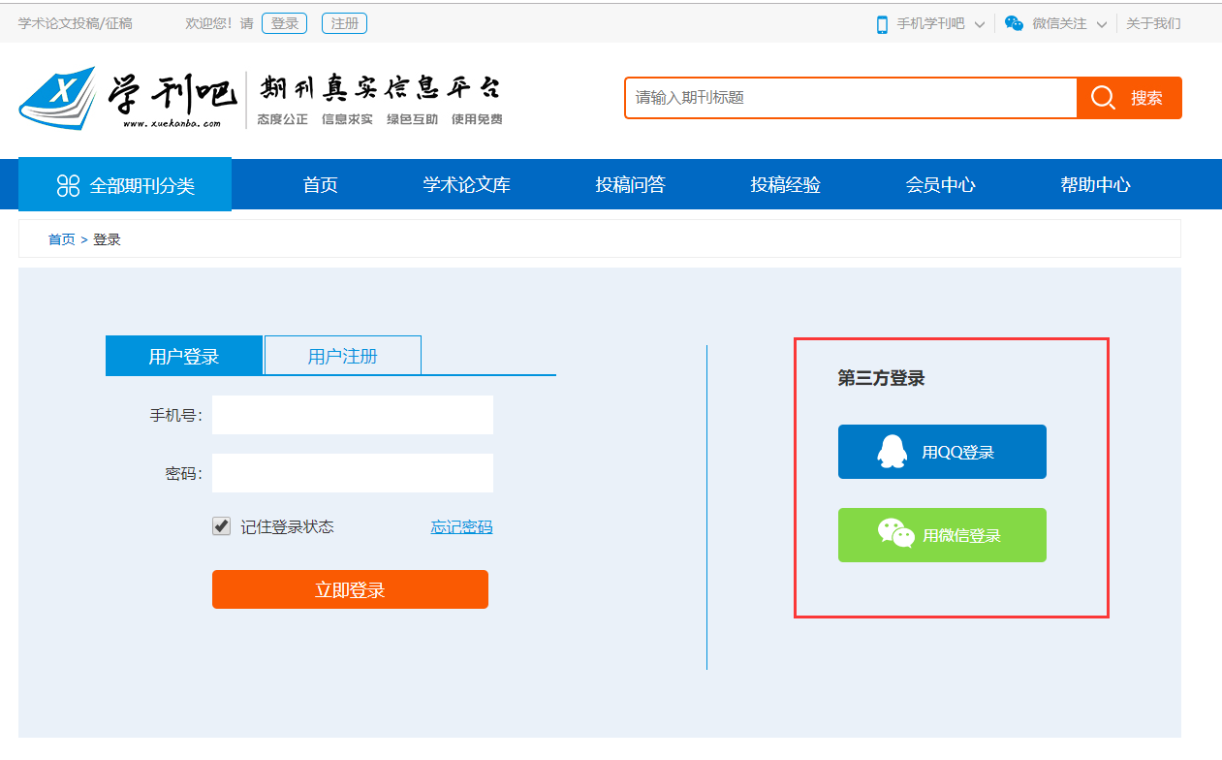Click the mobile phone icon in top bar

[x=882, y=24]
